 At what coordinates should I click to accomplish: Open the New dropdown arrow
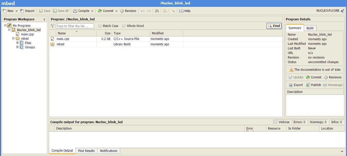17,11
